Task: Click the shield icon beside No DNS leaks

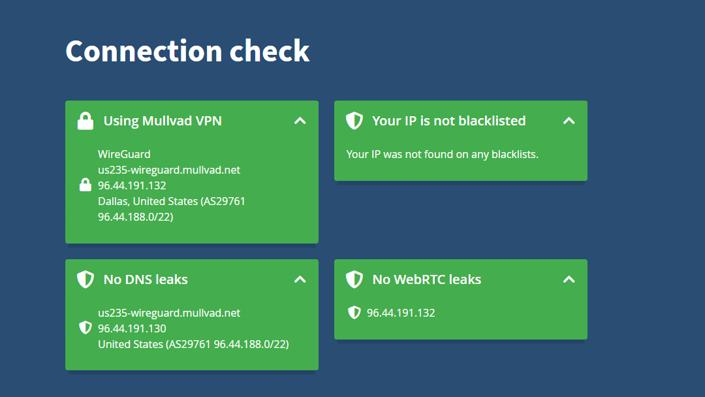Action: 86,279
